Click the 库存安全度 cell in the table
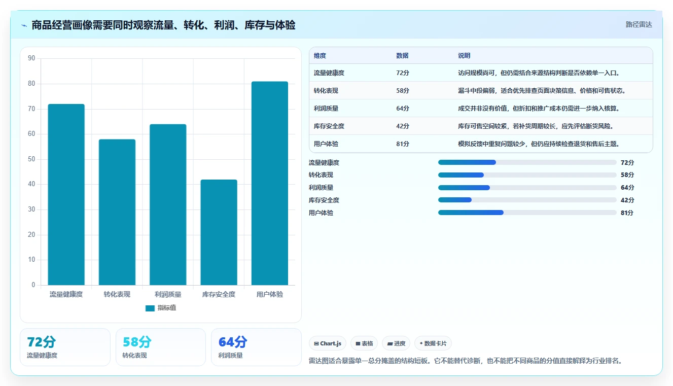673x386 pixels. (x=329, y=126)
